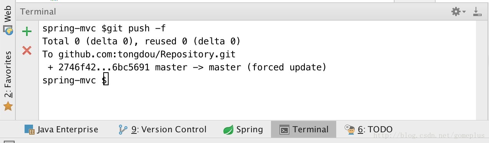Close the terminal session with red X
The image size is (489, 143).
click(x=27, y=50)
